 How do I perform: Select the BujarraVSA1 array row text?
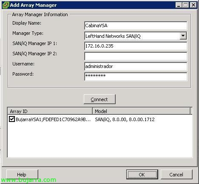click(53, 119)
